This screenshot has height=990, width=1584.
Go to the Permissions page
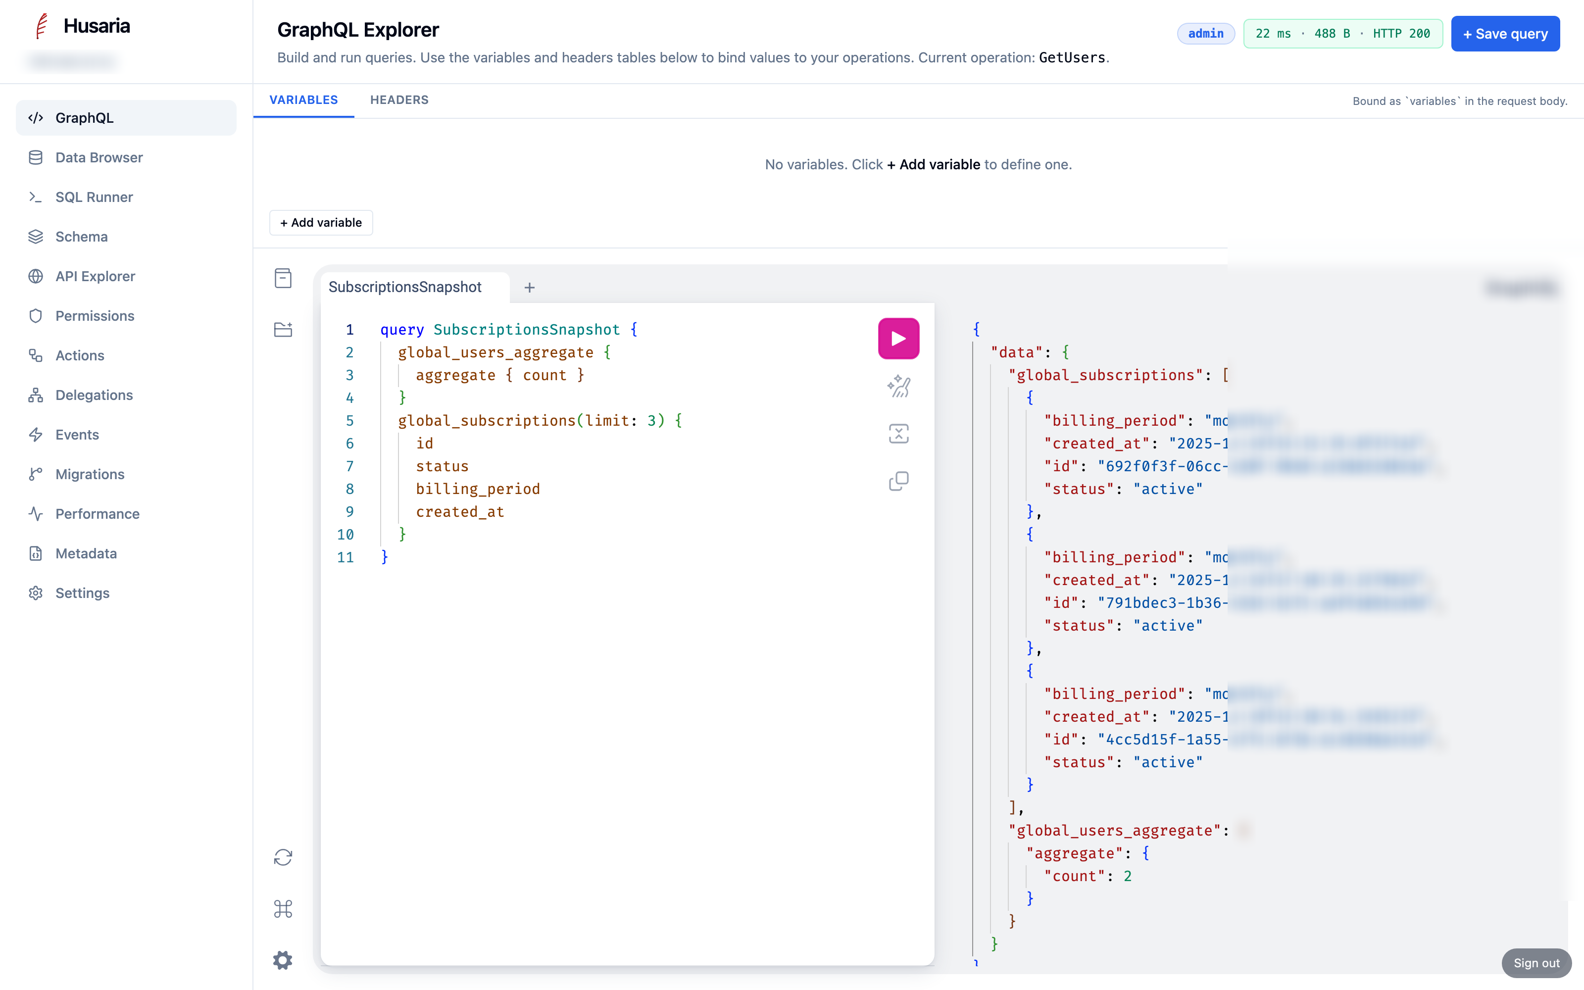126,316
